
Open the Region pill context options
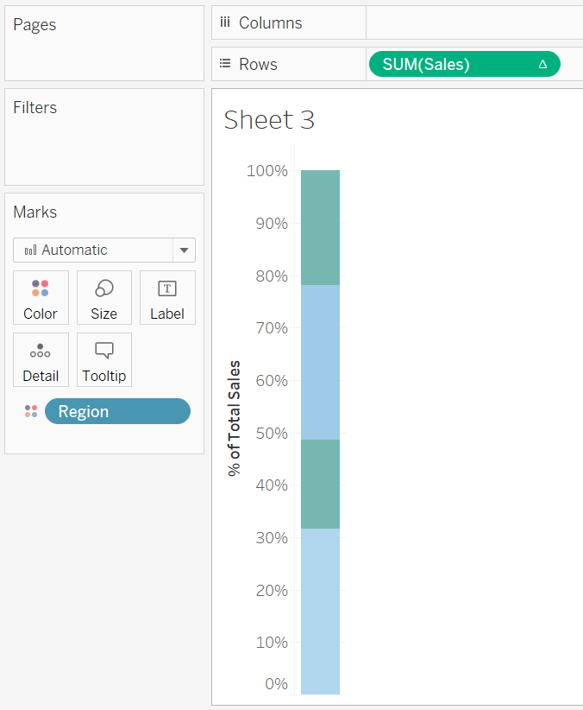(x=117, y=411)
